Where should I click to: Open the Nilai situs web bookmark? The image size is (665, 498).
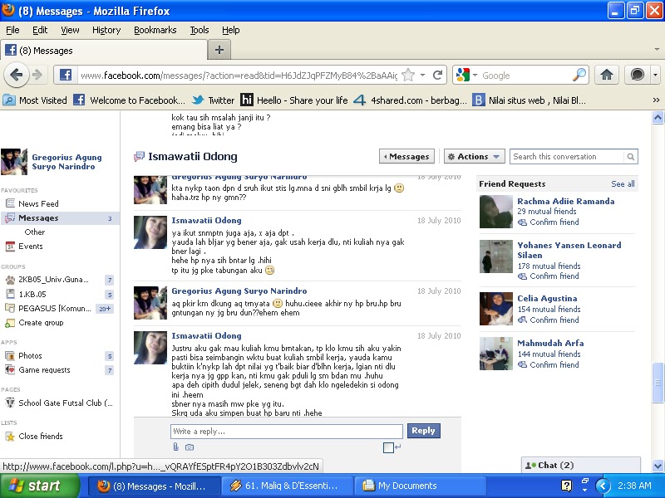coord(530,100)
